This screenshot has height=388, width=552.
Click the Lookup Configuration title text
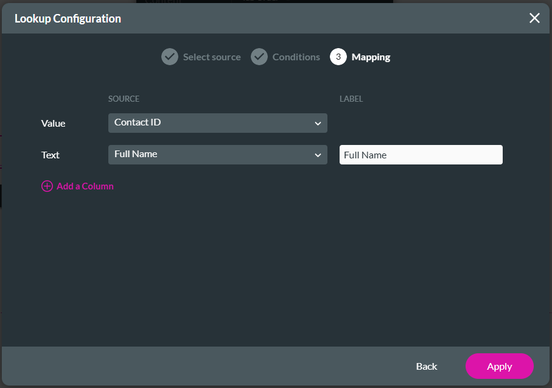68,18
